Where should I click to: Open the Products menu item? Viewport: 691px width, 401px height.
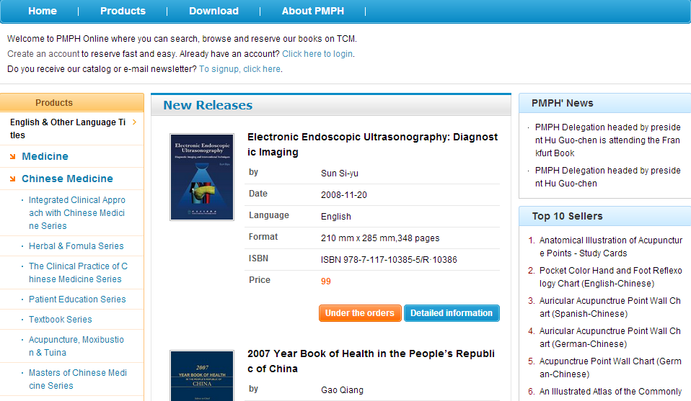tap(123, 11)
